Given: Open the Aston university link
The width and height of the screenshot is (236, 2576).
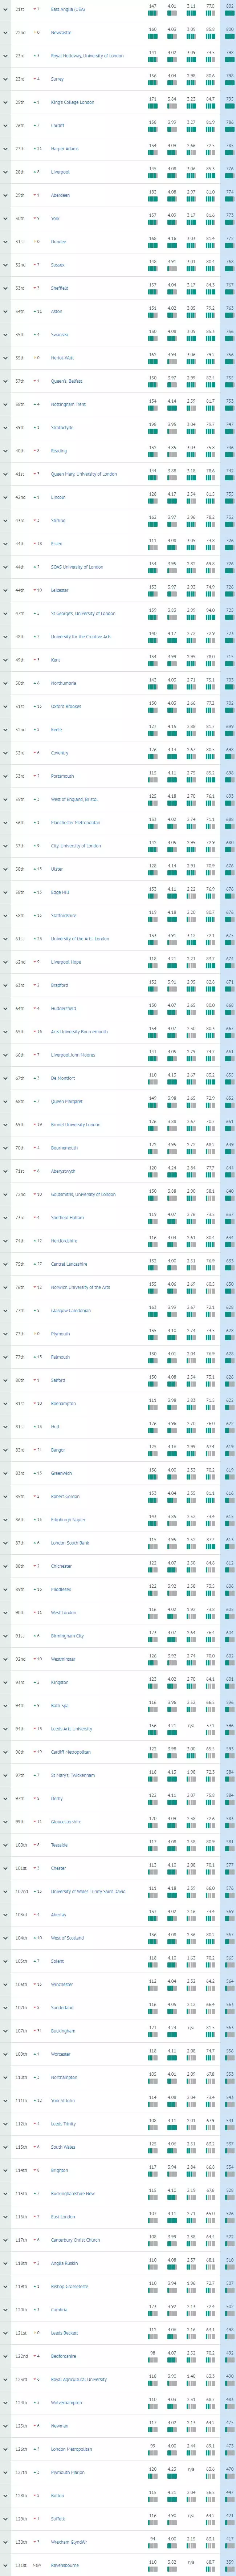Looking at the screenshot, I should 57,311.
